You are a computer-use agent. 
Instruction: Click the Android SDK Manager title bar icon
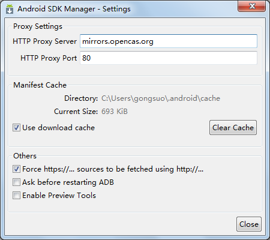pos(10,9)
